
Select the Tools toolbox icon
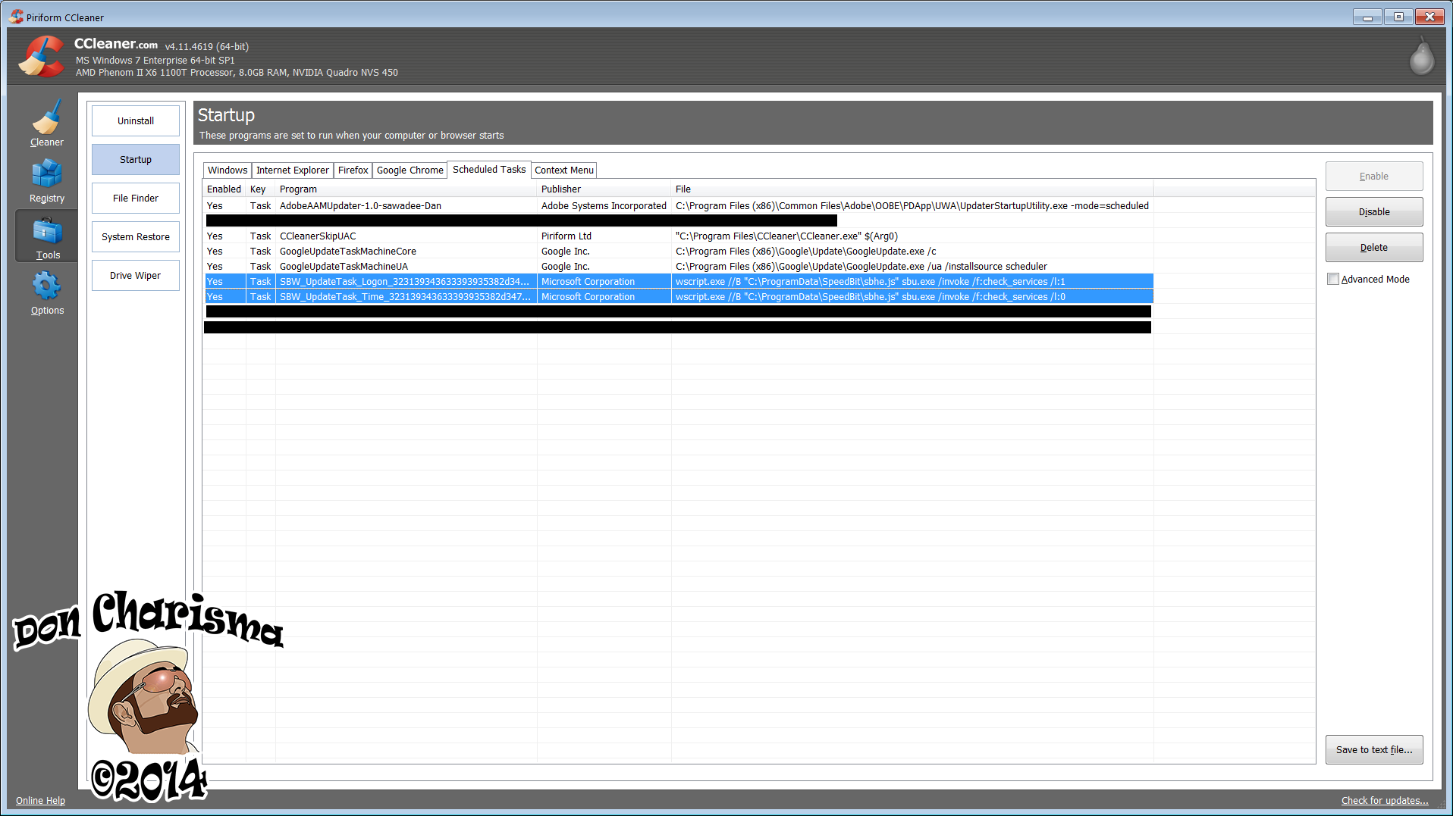click(x=46, y=233)
